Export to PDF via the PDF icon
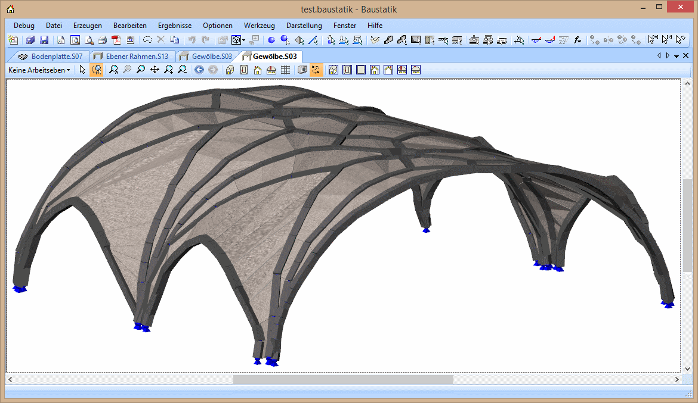This screenshot has height=403, width=698. [116, 40]
